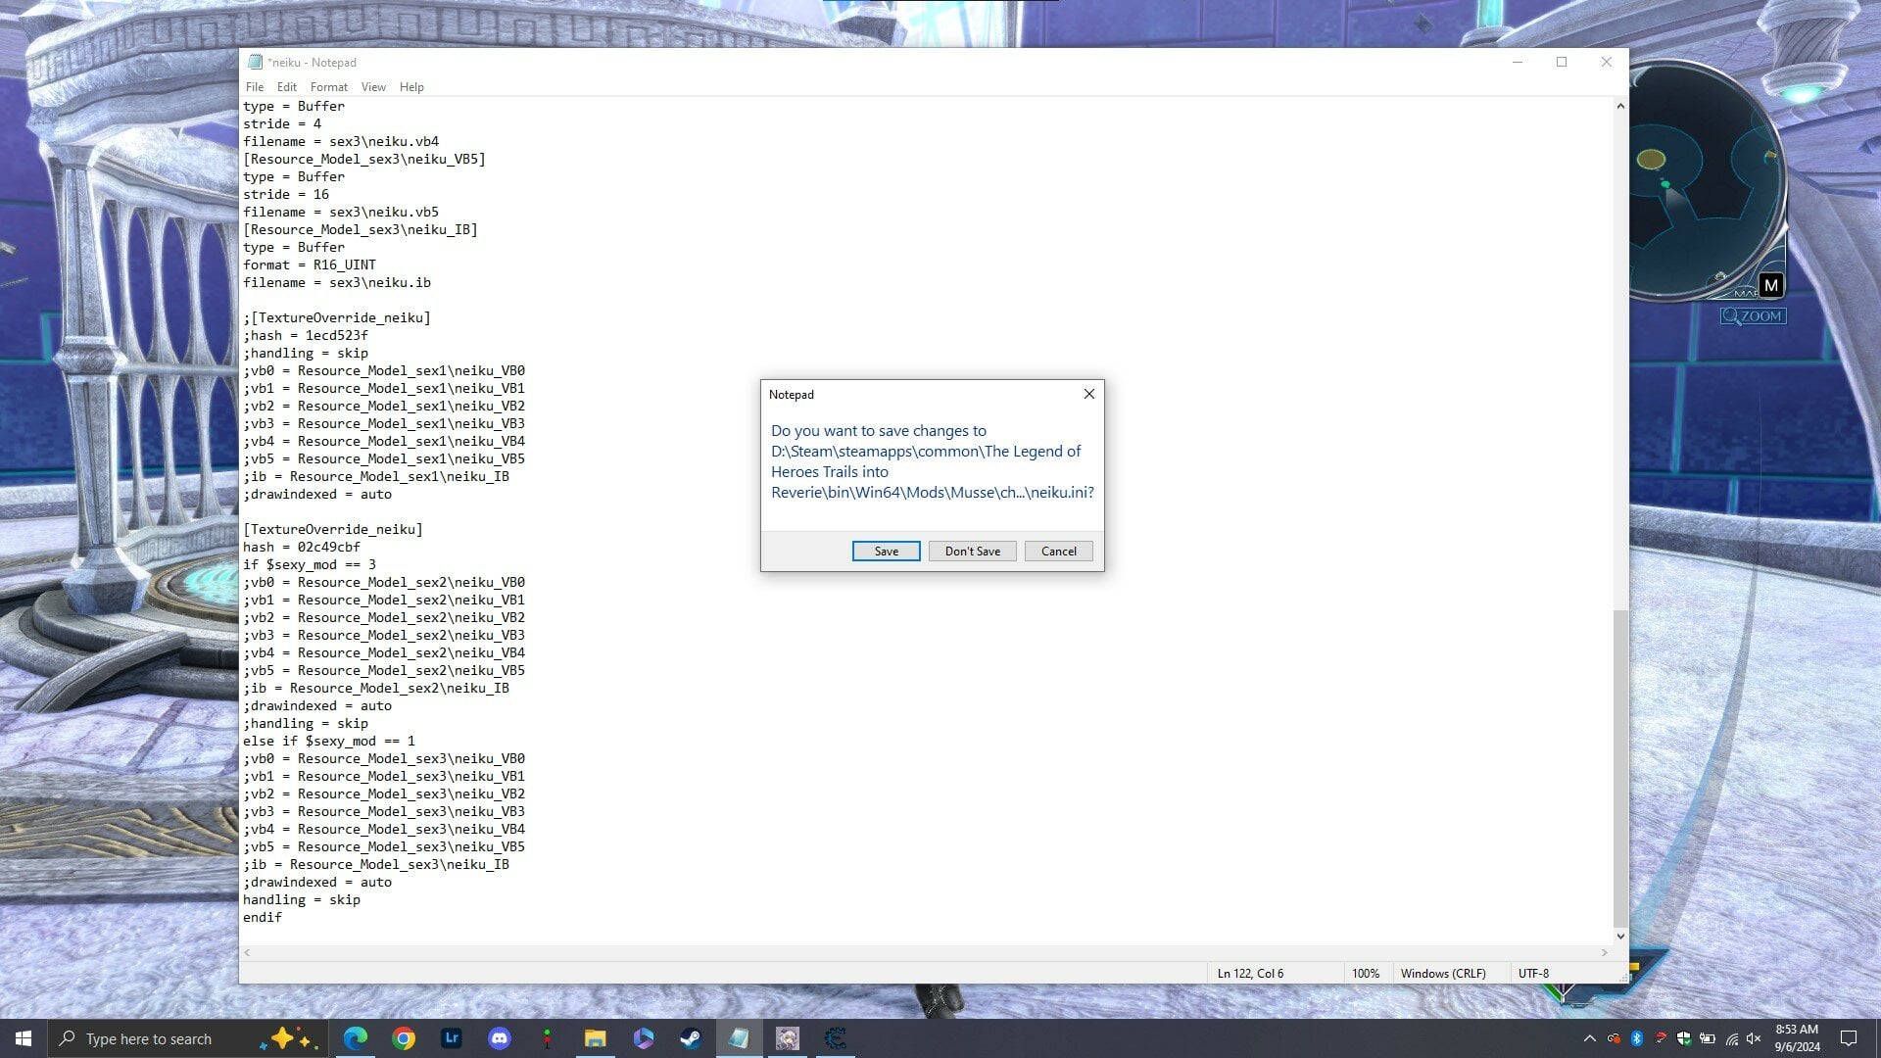Open the View menu in Notepad
Viewport: 1881px width, 1058px height.
[x=373, y=87]
